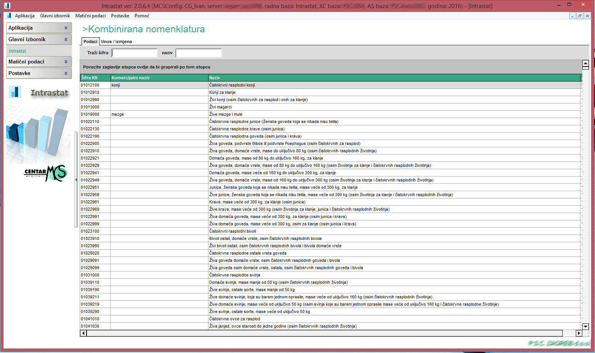Viewport: 595px width, 353px height.
Task: Collapse the Glavni izbornik sidebar panel
Action: (x=39, y=39)
